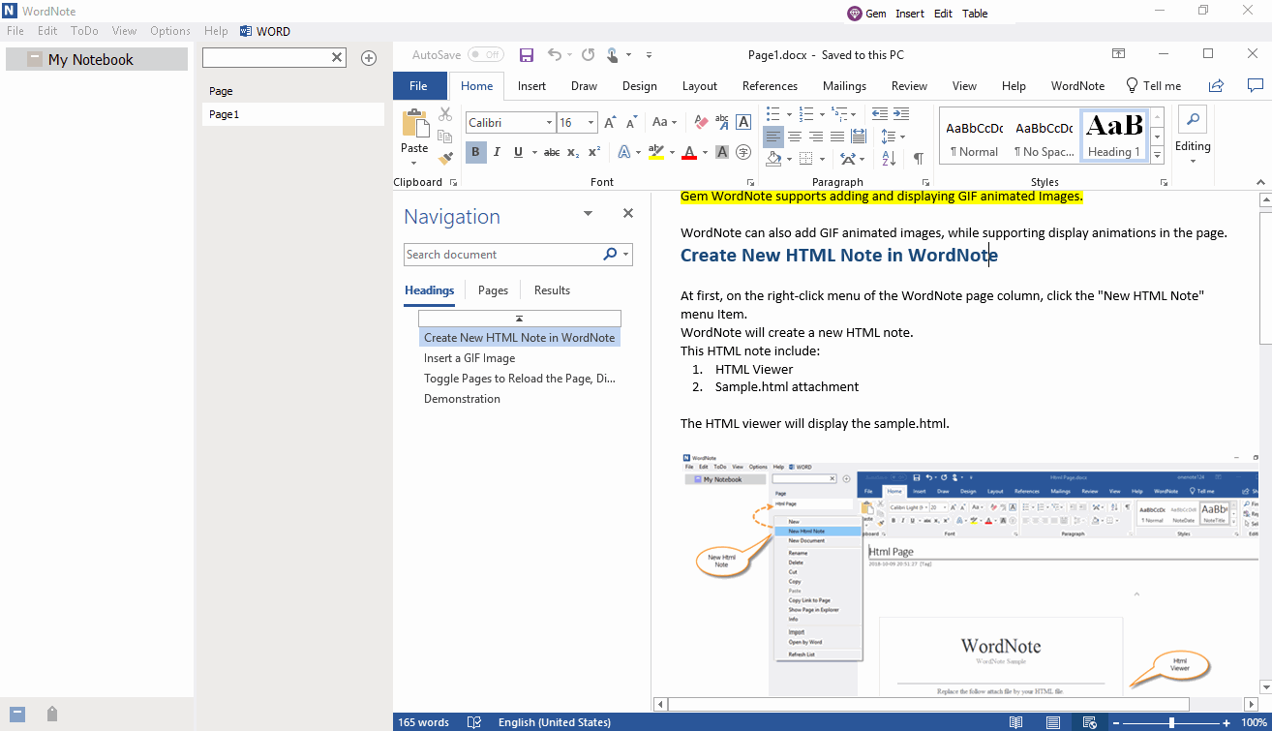Image resolution: width=1272 pixels, height=731 pixels.
Task: Toggle Underline formatting
Action: (x=518, y=152)
